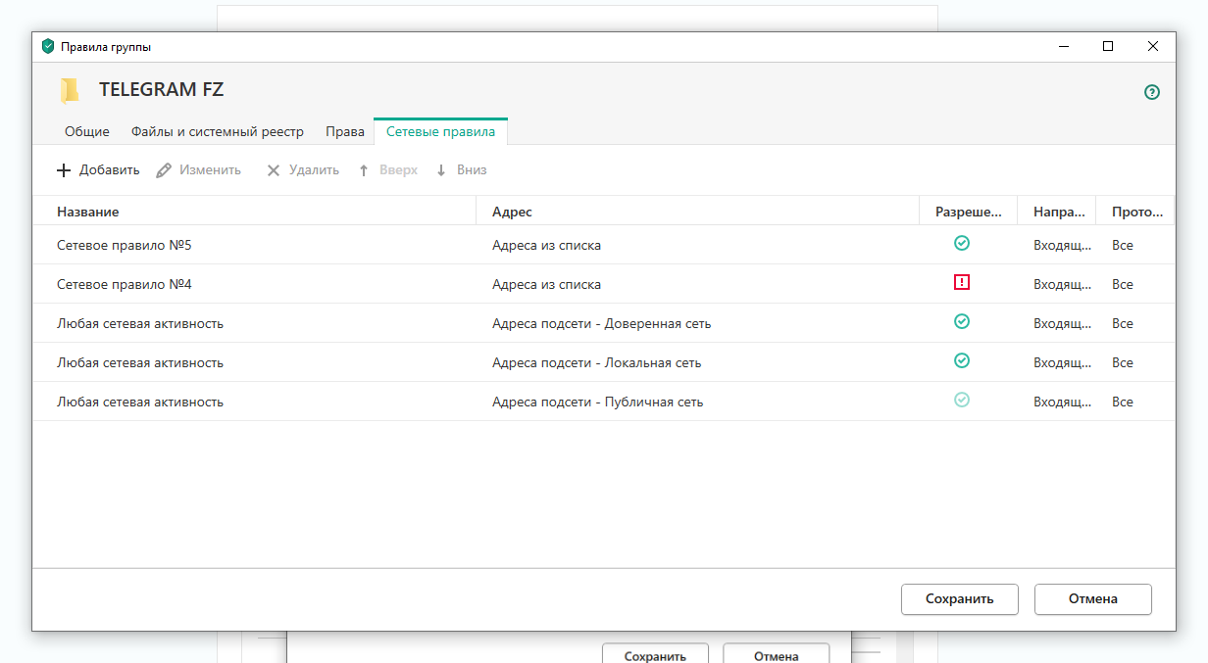Click faded allow icon in Публичная сеть row
The height and width of the screenshot is (663, 1208).
pos(962,400)
